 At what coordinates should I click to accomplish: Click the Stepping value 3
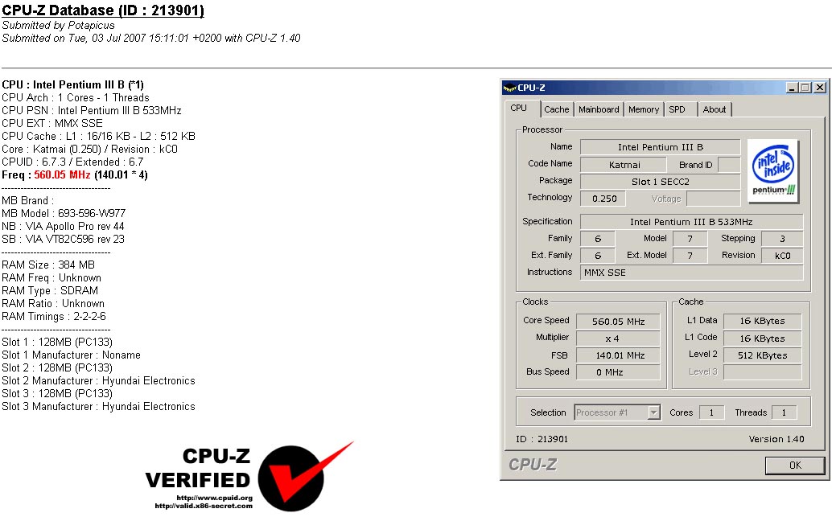pos(782,239)
